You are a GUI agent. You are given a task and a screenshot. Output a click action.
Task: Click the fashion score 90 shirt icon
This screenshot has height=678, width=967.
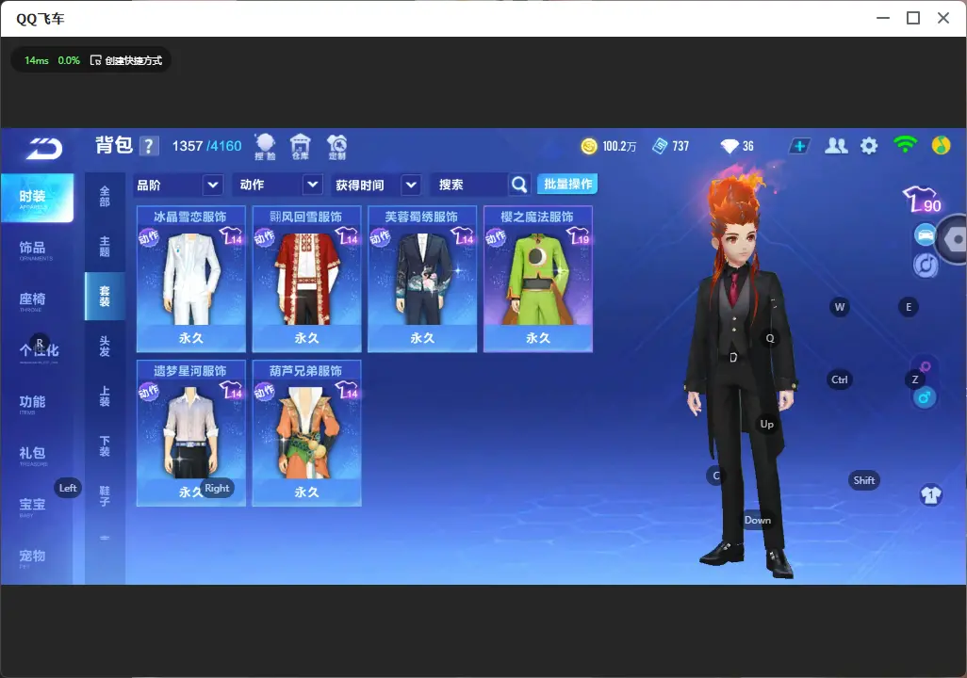(x=922, y=200)
